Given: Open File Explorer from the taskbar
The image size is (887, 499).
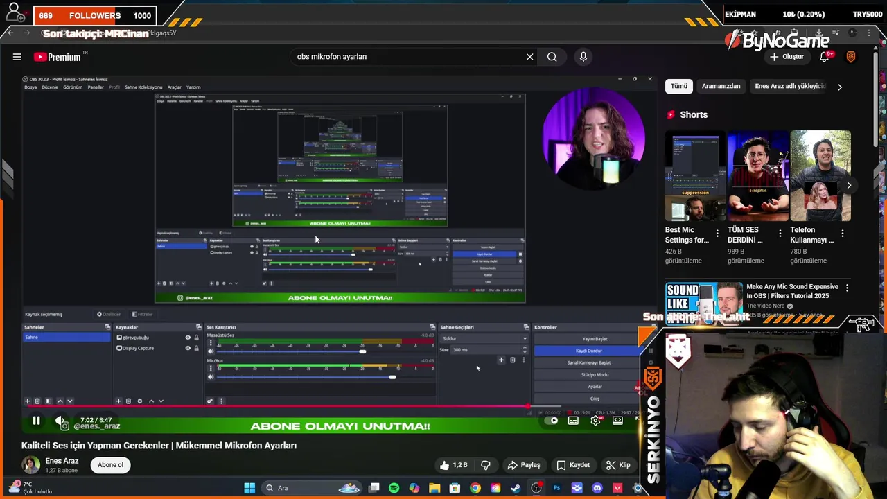Looking at the screenshot, I should [x=434, y=488].
